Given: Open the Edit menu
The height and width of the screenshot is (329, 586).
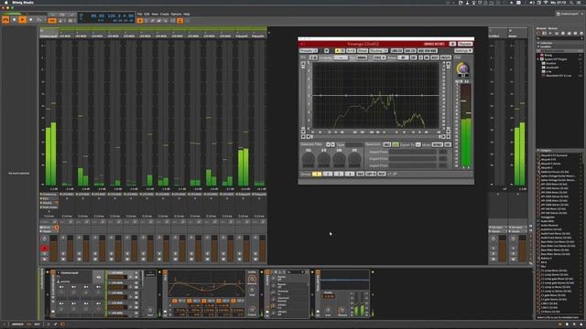Looking at the screenshot, I should click(146, 15).
